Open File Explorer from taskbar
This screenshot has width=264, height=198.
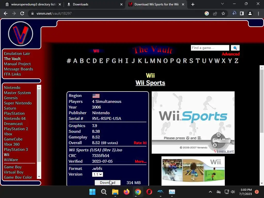tap(115, 192)
